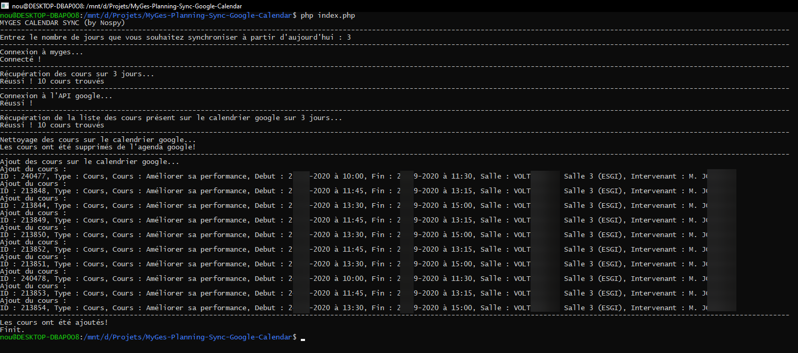This screenshot has width=798, height=353.
Task: Click the course row with ID : 213853
Action: (x=368, y=293)
